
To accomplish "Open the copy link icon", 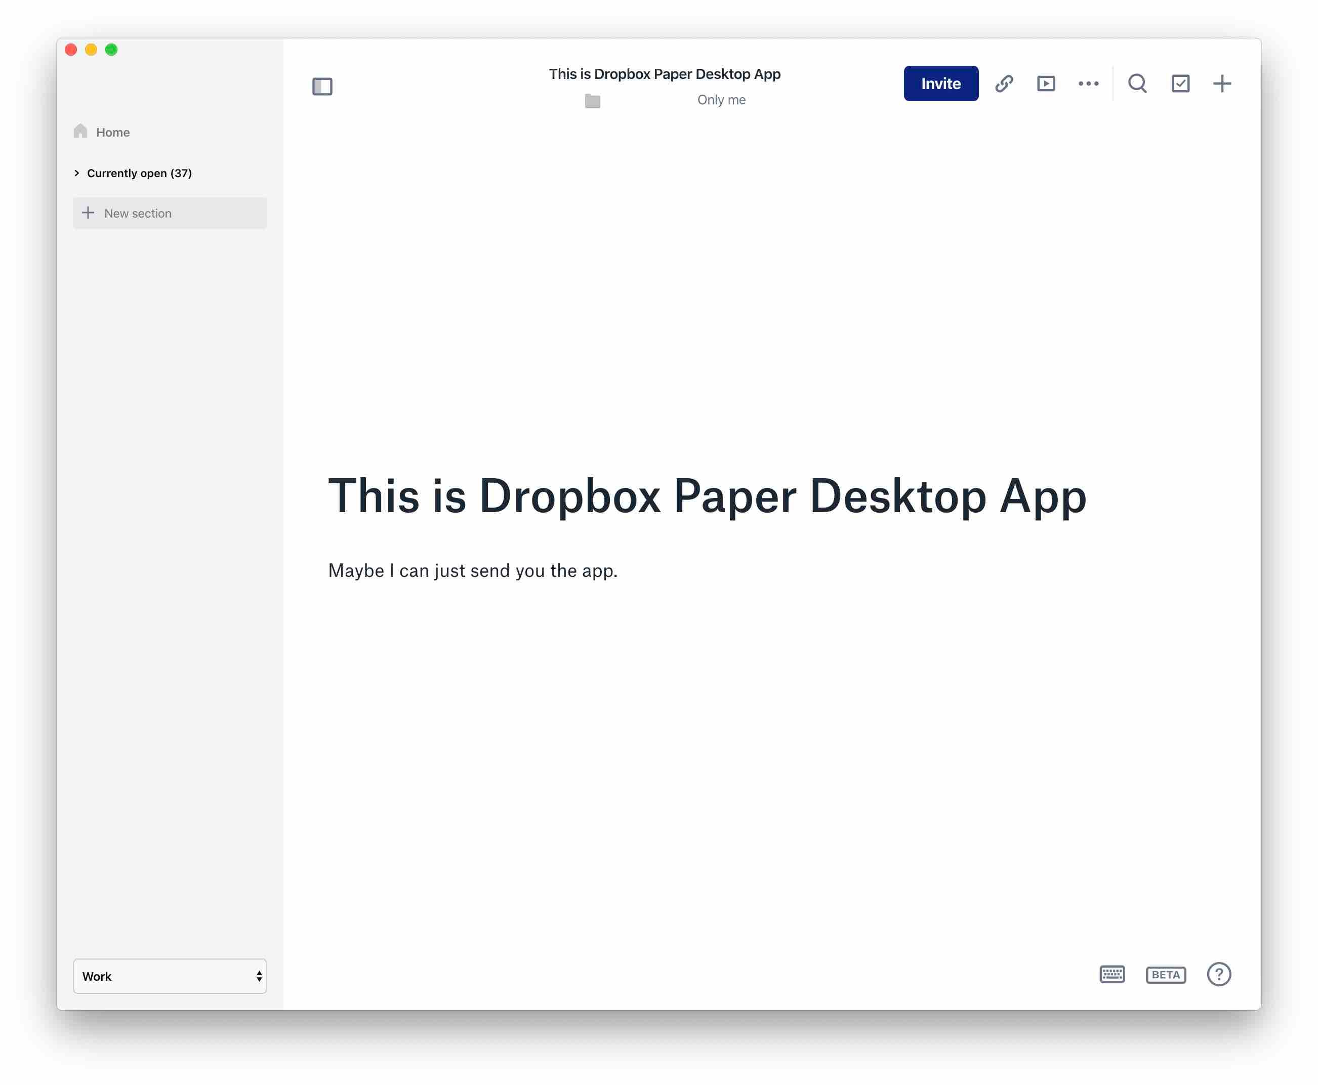I will pos(1004,83).
